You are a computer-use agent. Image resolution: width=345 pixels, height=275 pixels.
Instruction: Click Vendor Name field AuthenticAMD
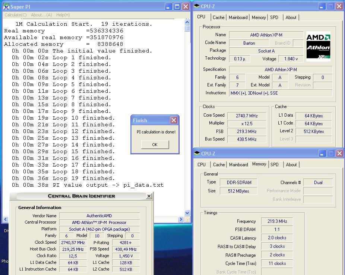(x=99, y=216)
